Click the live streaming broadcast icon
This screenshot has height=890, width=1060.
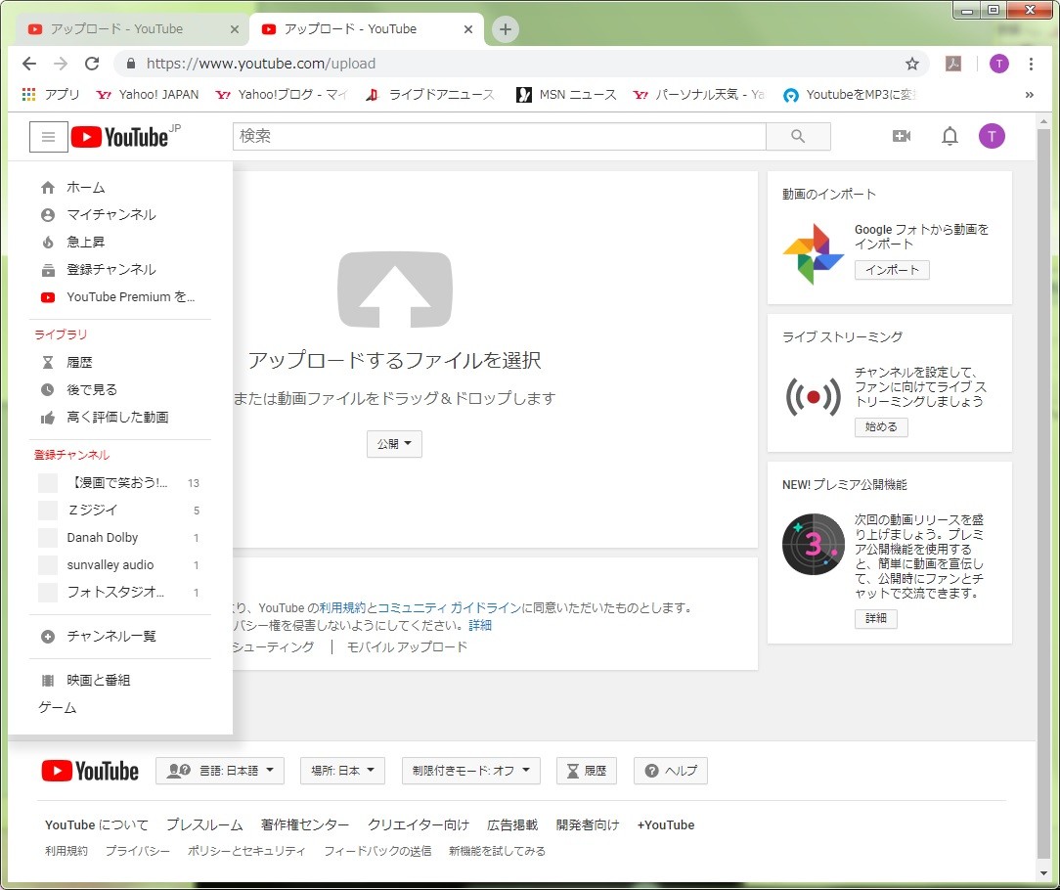(x=814, y=396)
